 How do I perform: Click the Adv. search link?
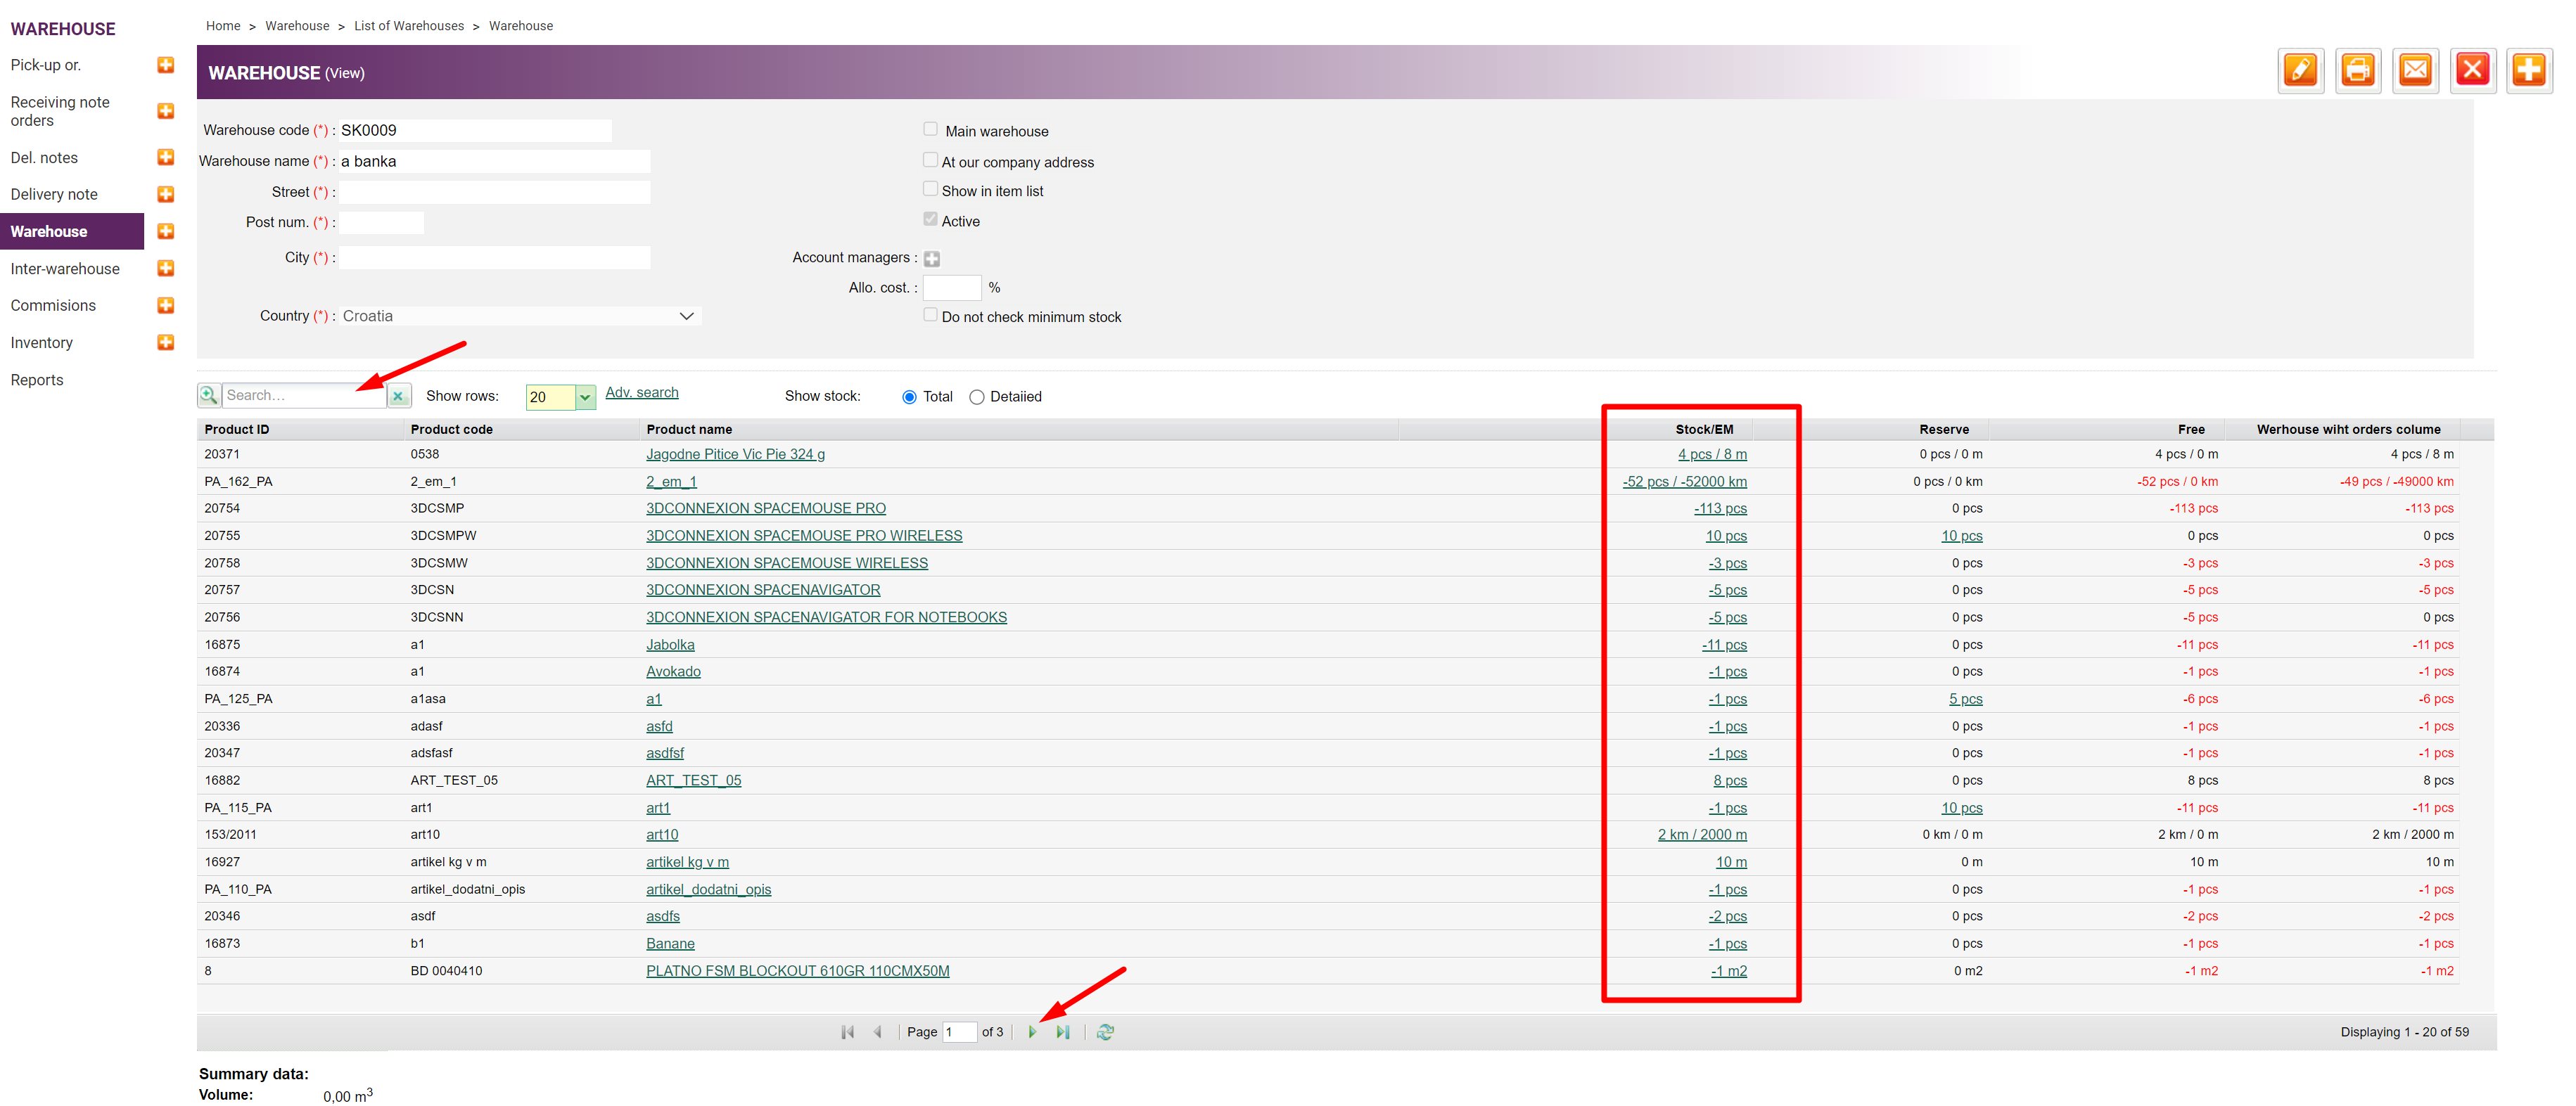[x=641, y=392]
